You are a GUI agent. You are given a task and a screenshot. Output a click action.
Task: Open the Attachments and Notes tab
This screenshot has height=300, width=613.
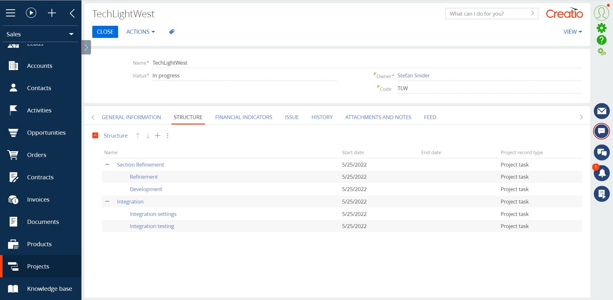pos(378,117)
